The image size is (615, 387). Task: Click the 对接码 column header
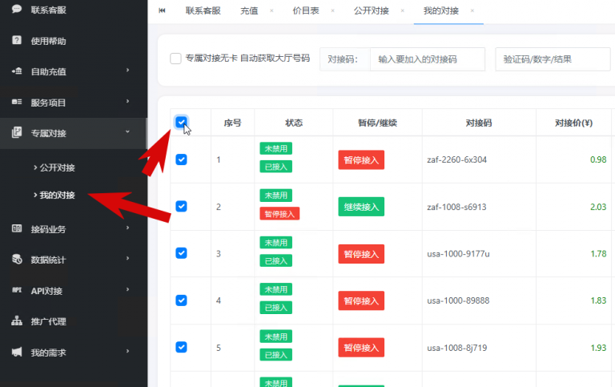click(479, 123)
